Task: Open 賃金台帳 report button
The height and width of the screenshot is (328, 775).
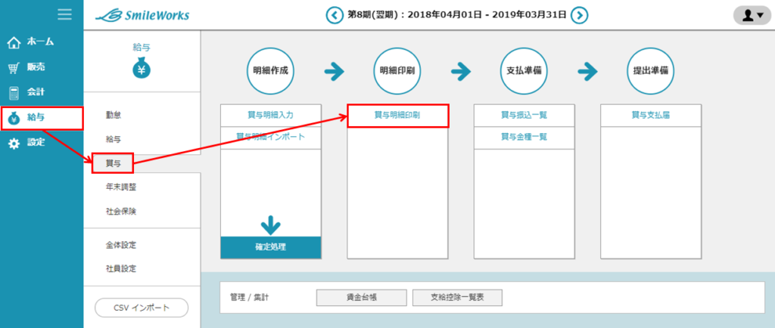Action: pyautogui.click(x=360, y=298)
